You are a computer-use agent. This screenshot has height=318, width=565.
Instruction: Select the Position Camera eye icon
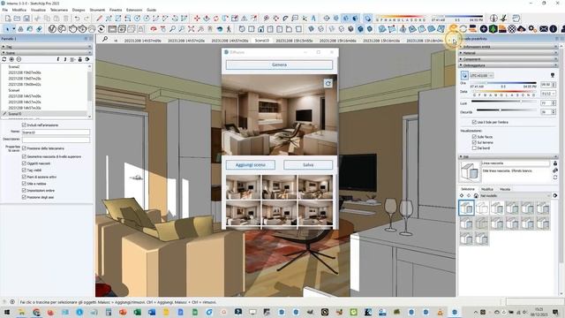coord(220,29)
